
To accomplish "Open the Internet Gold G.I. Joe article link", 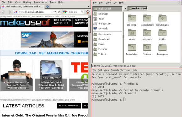I will click(45, 115).
